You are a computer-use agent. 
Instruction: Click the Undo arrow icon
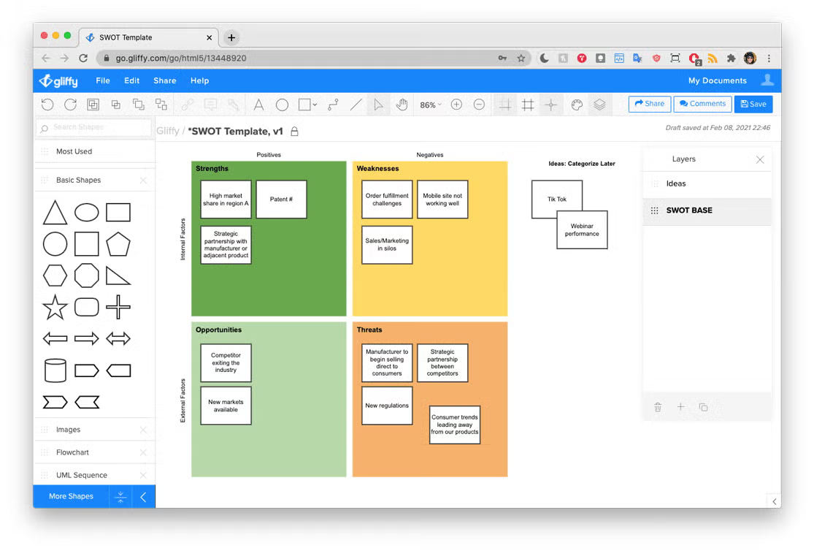pyautogui.click(x=47, y=105)
